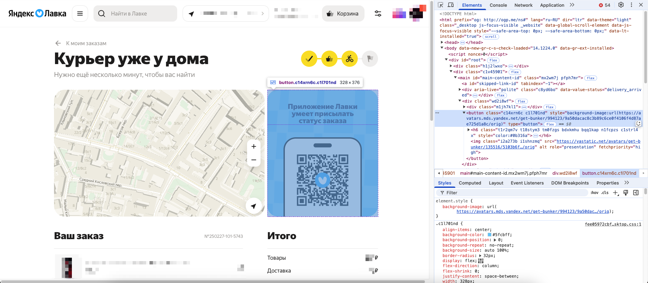The width and height of the screenshot is (648, 283).
Task: Click the styles Filter input
Action: point(512,193)
